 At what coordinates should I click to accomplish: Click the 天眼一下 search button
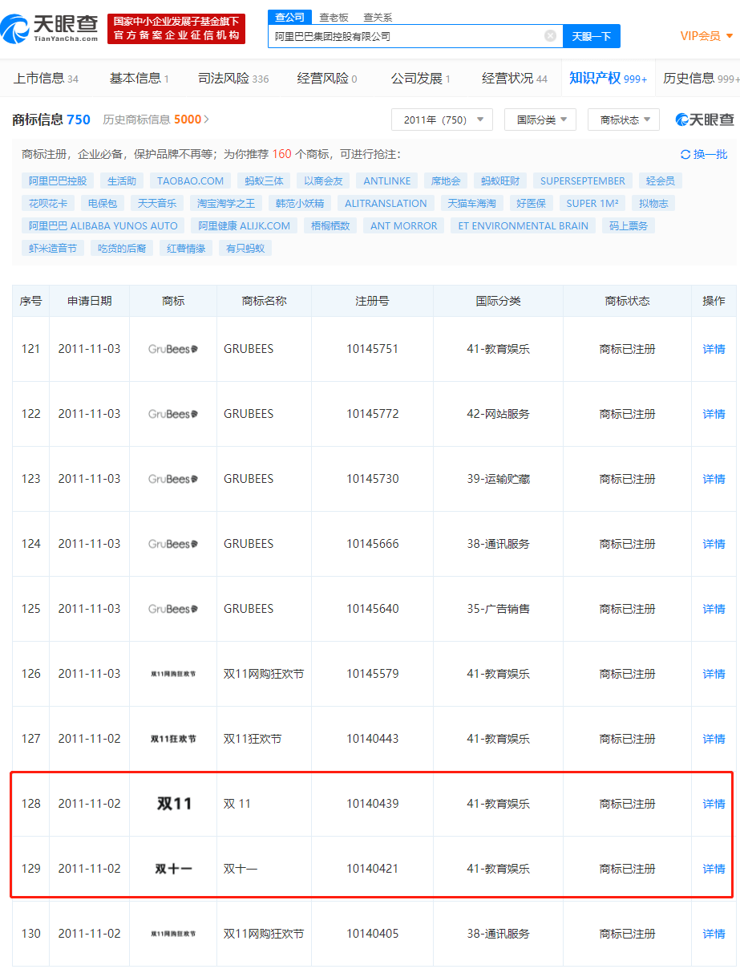click(x=592, y=36)
